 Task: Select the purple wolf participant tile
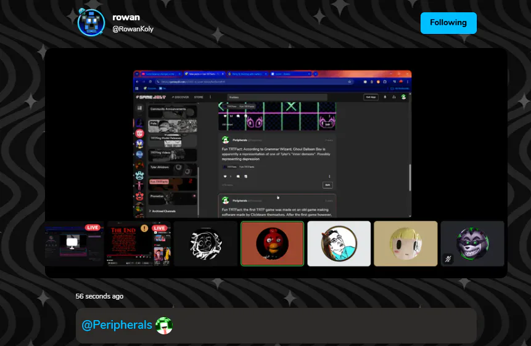tap(472, 244)
